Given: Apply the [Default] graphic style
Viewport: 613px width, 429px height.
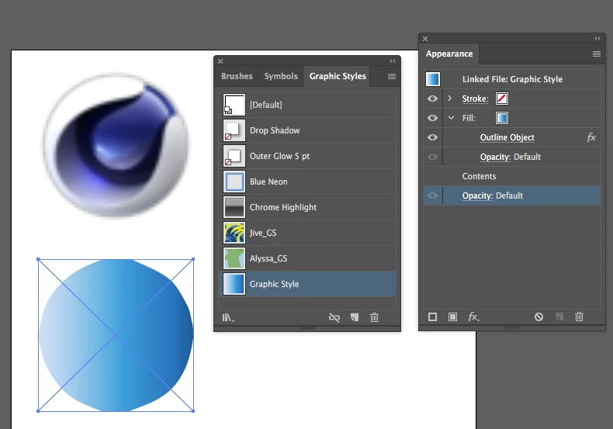Looking at the screenshot, I should (x=307, y=105).
